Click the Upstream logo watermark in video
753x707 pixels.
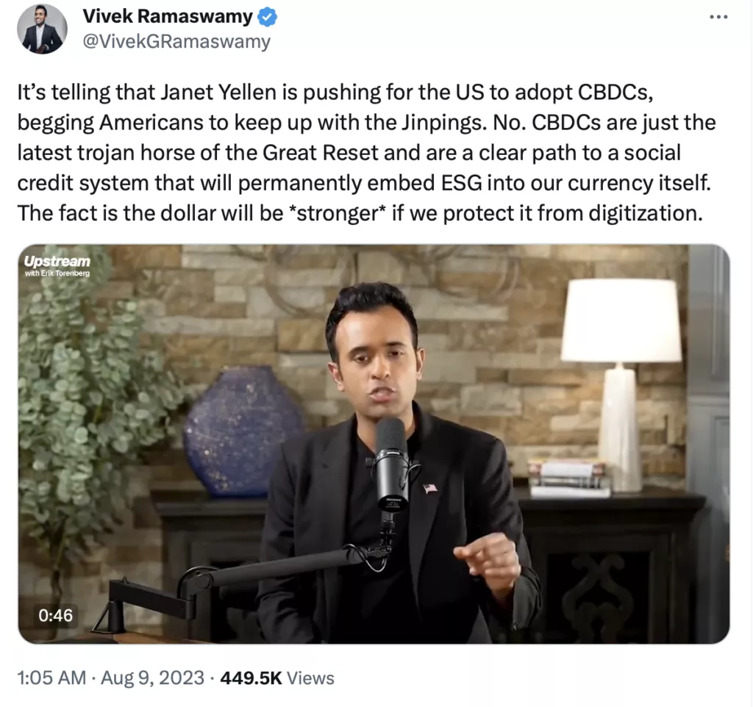tap(57, 262)
